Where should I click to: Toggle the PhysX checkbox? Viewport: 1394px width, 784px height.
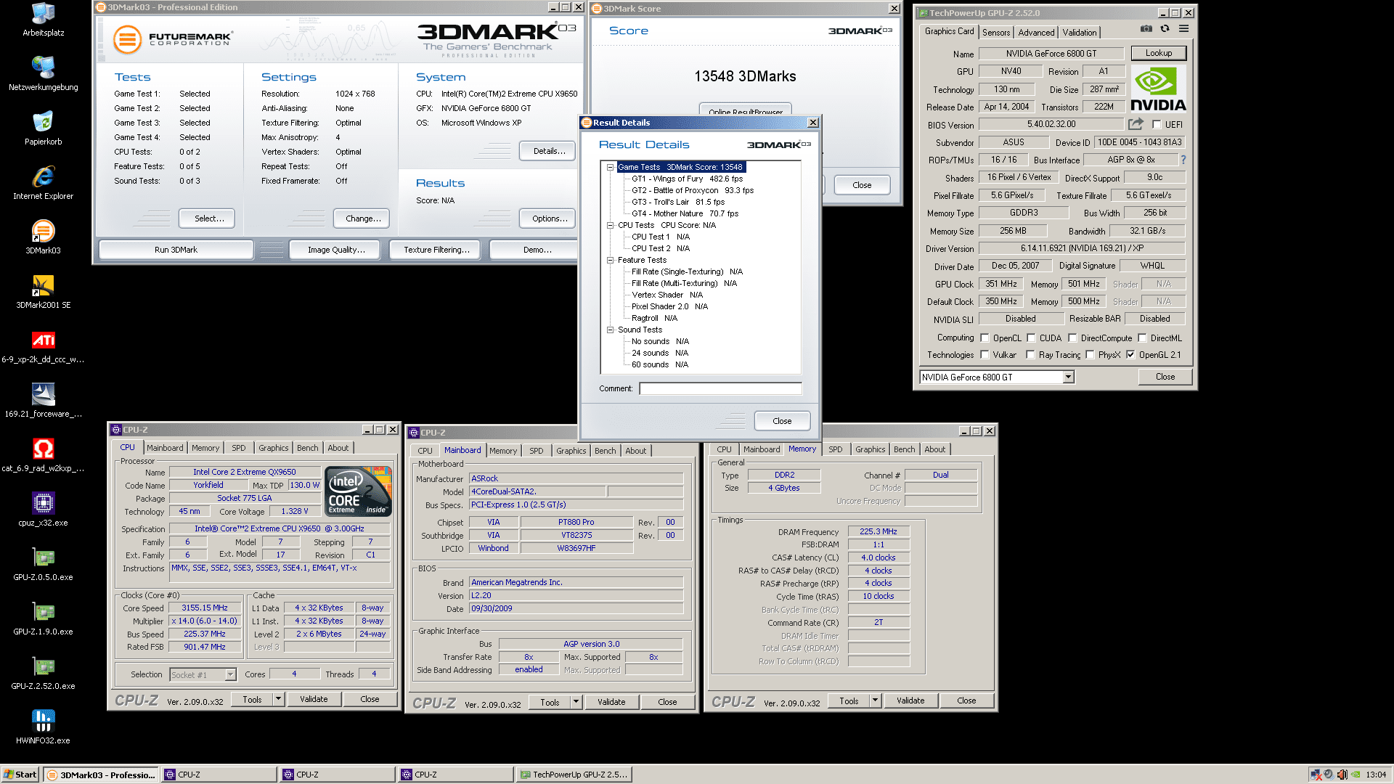pyautogui.click(x=1090, y=355)
